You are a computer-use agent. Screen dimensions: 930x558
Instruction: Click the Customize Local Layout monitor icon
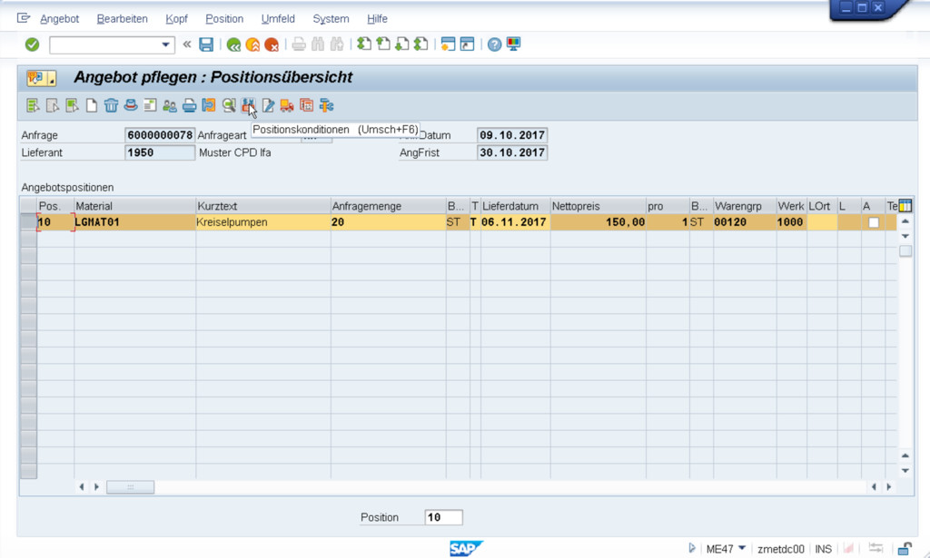click(514, 44)
